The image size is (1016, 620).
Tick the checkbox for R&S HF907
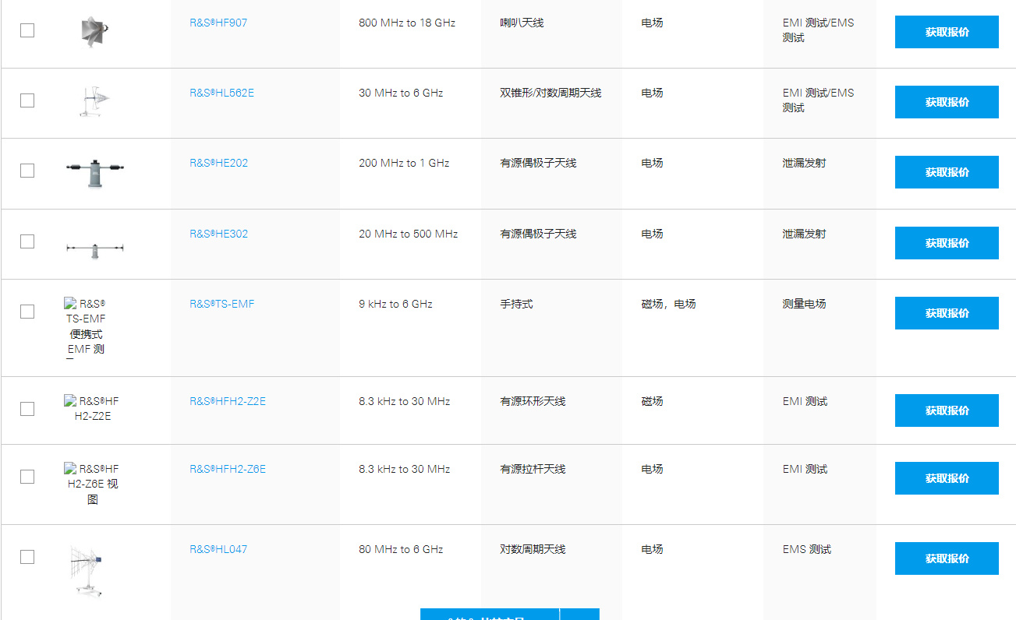click(27, 30)
